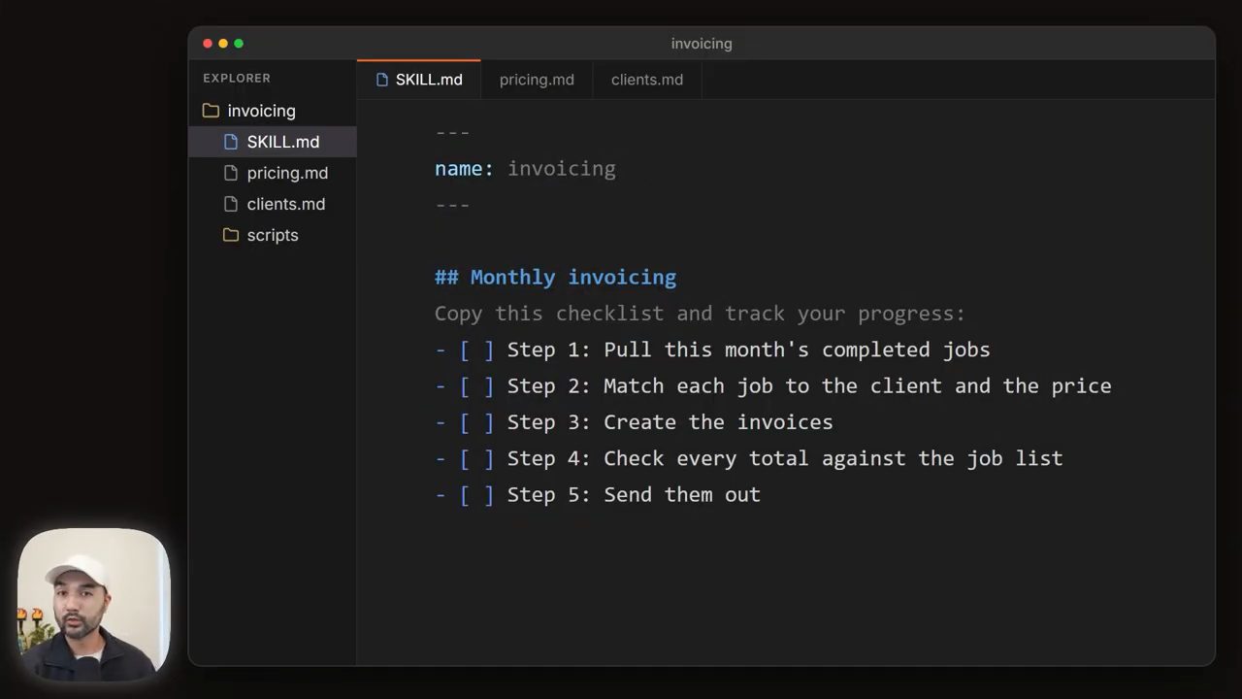Click the text 'Create the invoices'
The image size is (1242, 699).
point(718,422)
